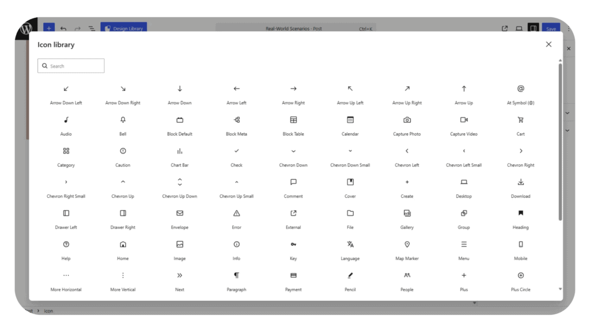Select the Language icon
590x332 pixels.
pyautogui.click(x=350, y=244)
